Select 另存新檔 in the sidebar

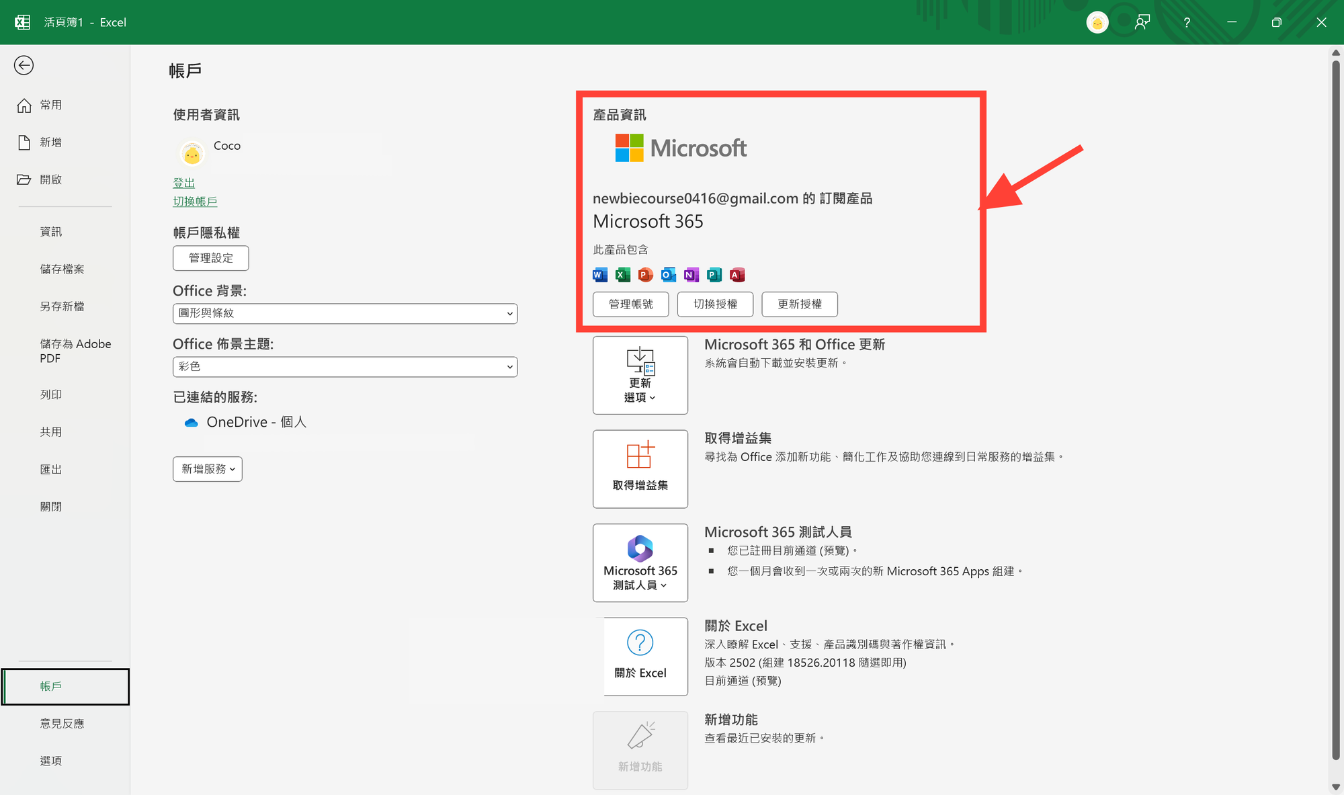click(62, 306)
